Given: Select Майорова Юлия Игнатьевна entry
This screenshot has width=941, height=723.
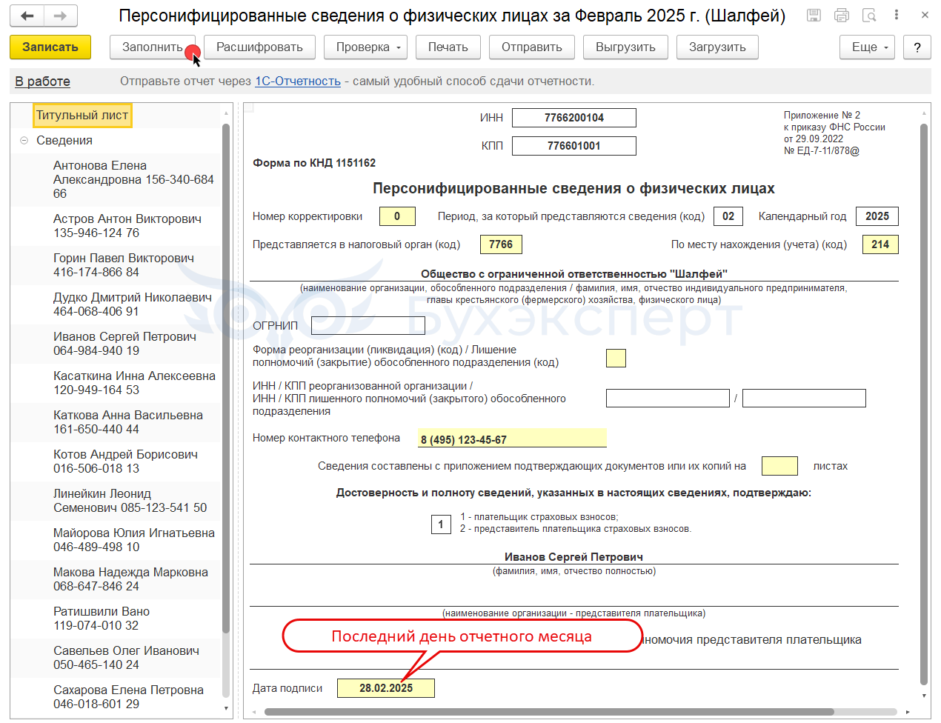Looking at the screenshot, I should [134, 540].
